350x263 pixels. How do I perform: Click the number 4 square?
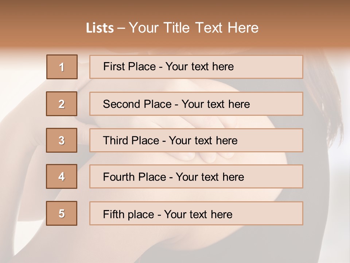[x=62, y=176]
